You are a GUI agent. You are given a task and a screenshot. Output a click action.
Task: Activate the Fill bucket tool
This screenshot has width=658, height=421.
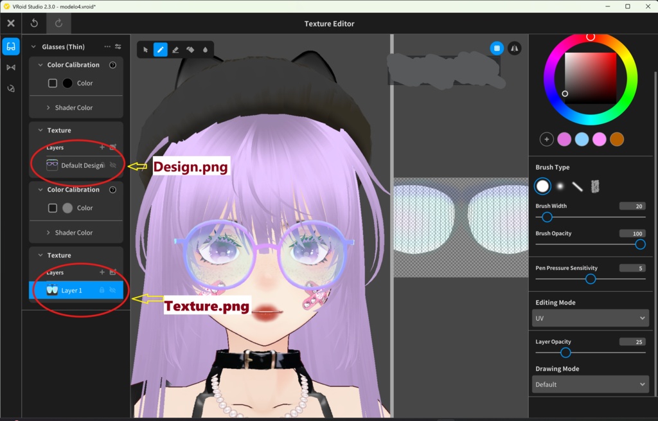point(191,49)
